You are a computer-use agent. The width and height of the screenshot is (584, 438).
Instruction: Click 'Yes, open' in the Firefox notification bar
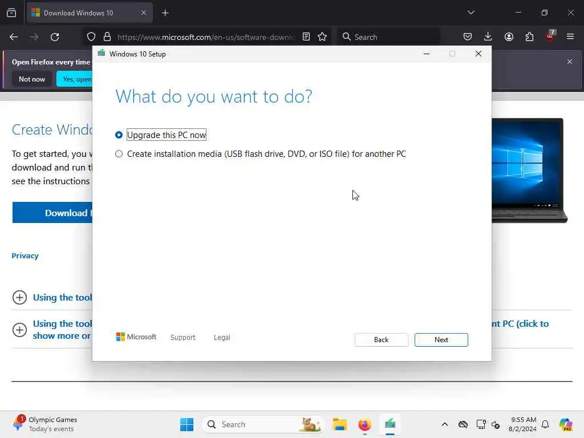pyautogui.click(x=75, y=79)
